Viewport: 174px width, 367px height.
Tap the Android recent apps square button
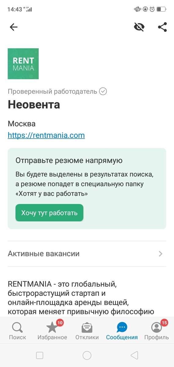[x=39, y=355]
